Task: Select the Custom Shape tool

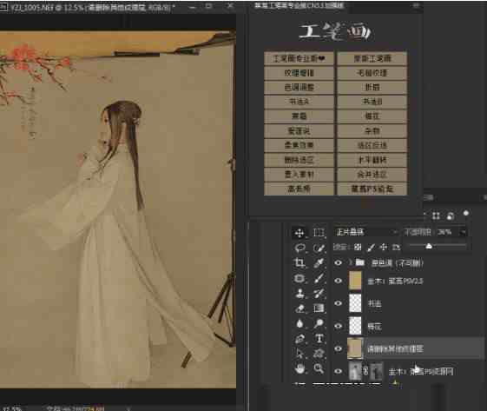Action: (319, 354)
